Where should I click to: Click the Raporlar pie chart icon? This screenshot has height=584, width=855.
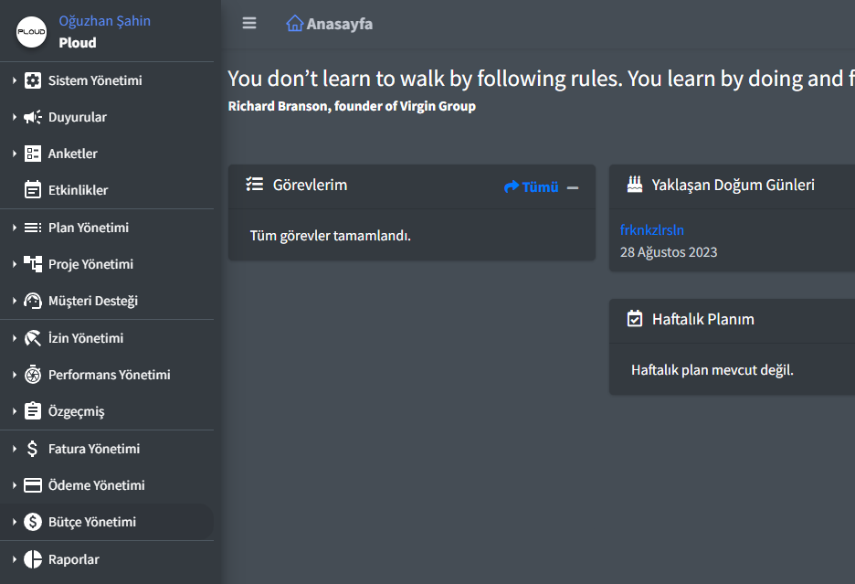[33, 559]
